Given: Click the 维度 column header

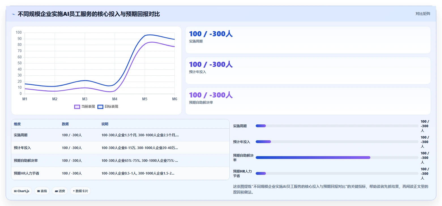Looking at the screenshot, I should point(17,124).
